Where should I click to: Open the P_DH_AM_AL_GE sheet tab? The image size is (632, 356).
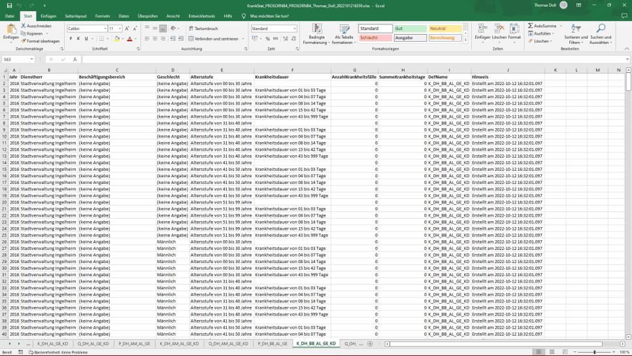[134, 344]
